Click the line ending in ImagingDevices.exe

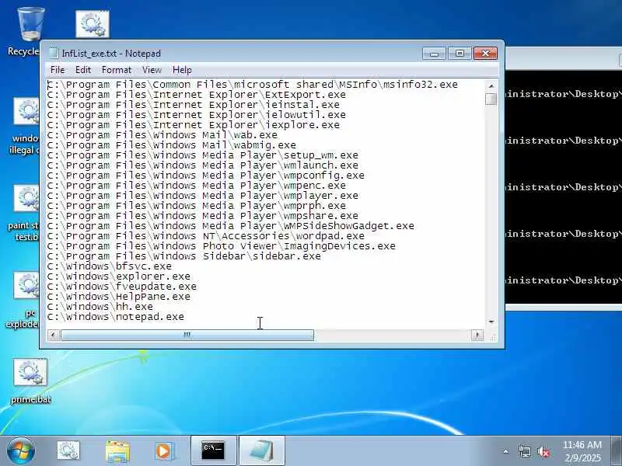pyautogui.click(x=222, y=246)
